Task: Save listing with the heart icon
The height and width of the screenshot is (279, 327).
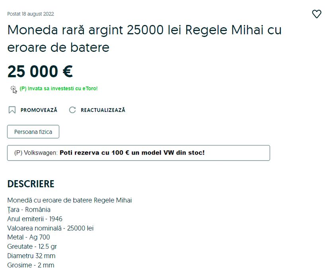Action: point(316,14)
